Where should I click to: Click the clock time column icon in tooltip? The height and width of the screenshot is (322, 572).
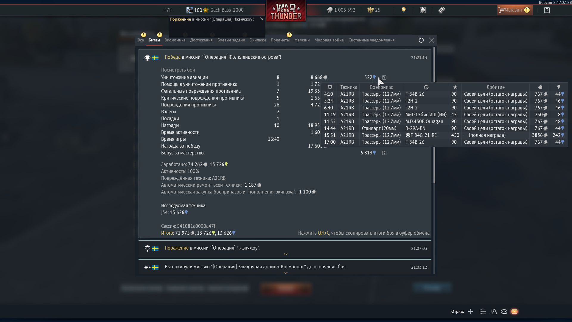click(x=330, y=87)
